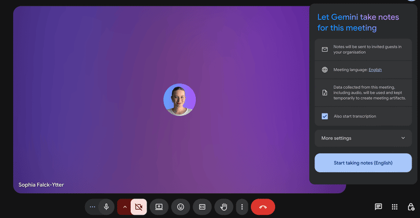Click the 'Data collected from this meeting' text
Viewport: 420px width, 218px height.
[370, 92]
